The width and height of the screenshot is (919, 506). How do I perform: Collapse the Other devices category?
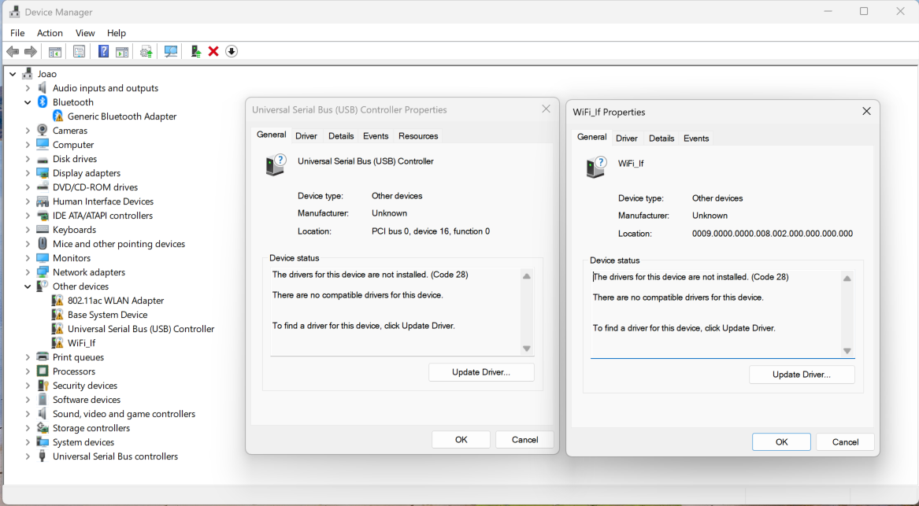point(27,286)
